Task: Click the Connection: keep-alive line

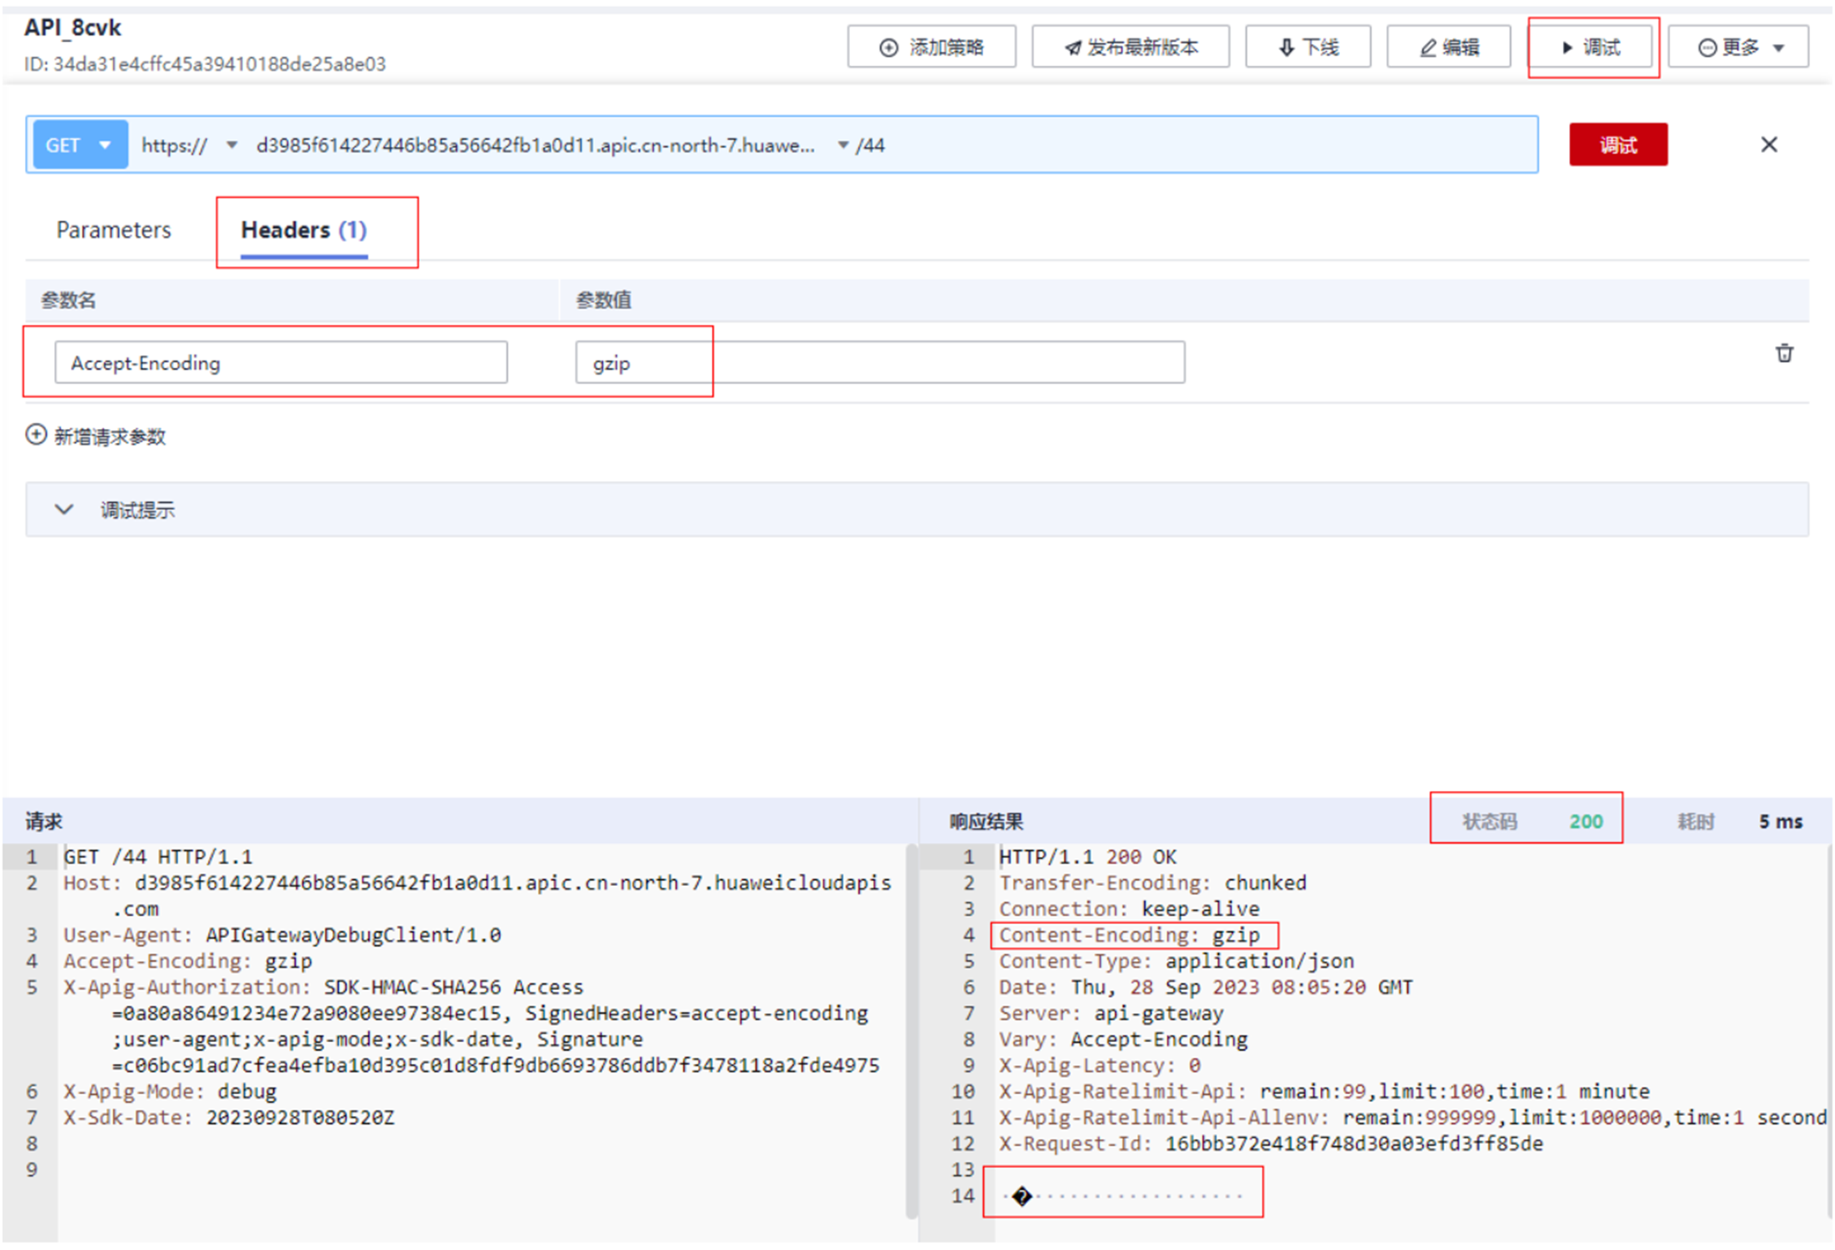Action: coord(1129,909)
